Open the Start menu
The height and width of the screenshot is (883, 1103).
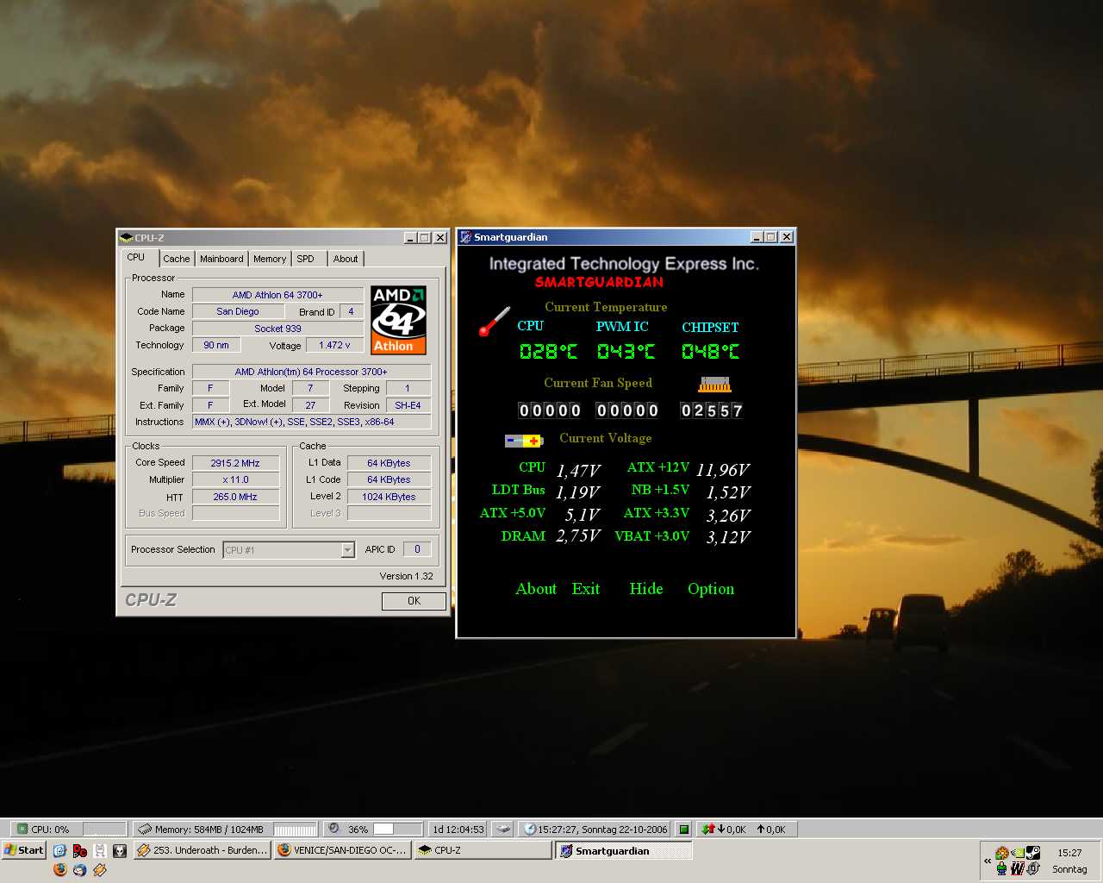(24, 850)
